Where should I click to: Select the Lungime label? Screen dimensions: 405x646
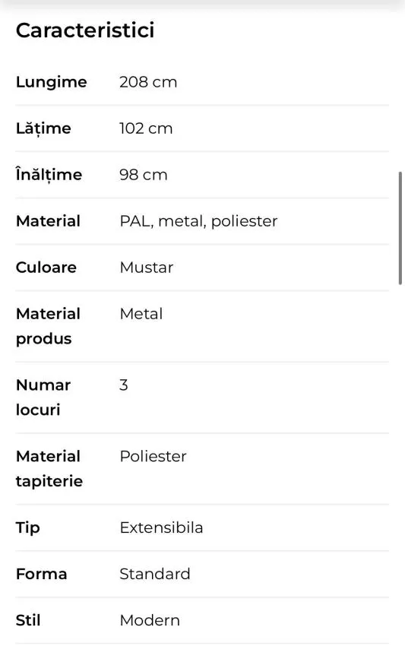[51, 82]
